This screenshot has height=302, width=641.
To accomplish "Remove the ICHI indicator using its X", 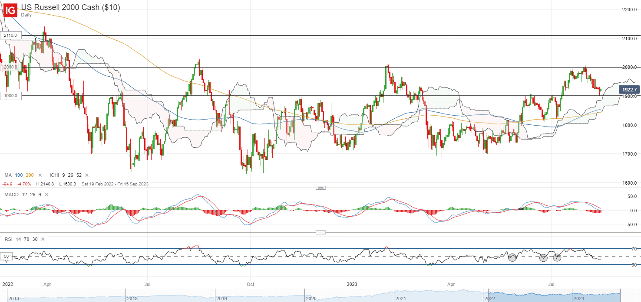I will (87, 175).
